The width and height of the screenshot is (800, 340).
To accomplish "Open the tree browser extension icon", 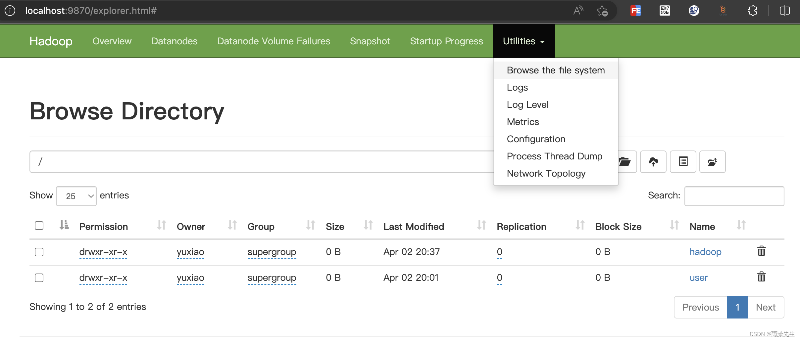I will click(x=723, y=11).
